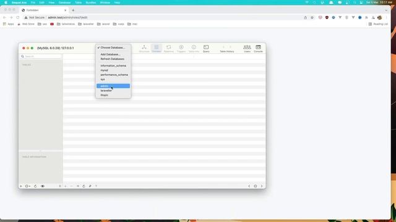The height and width of the screenshot is (222, 396).
Task: Refresh the tables list in sidebar footer
Action: (35, 186)
